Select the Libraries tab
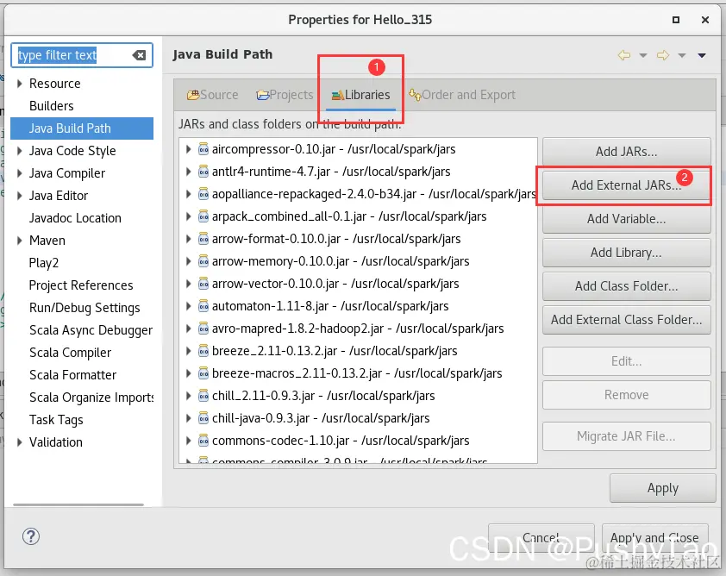This screenshot has width=726, height=576. tap(360, 95)
